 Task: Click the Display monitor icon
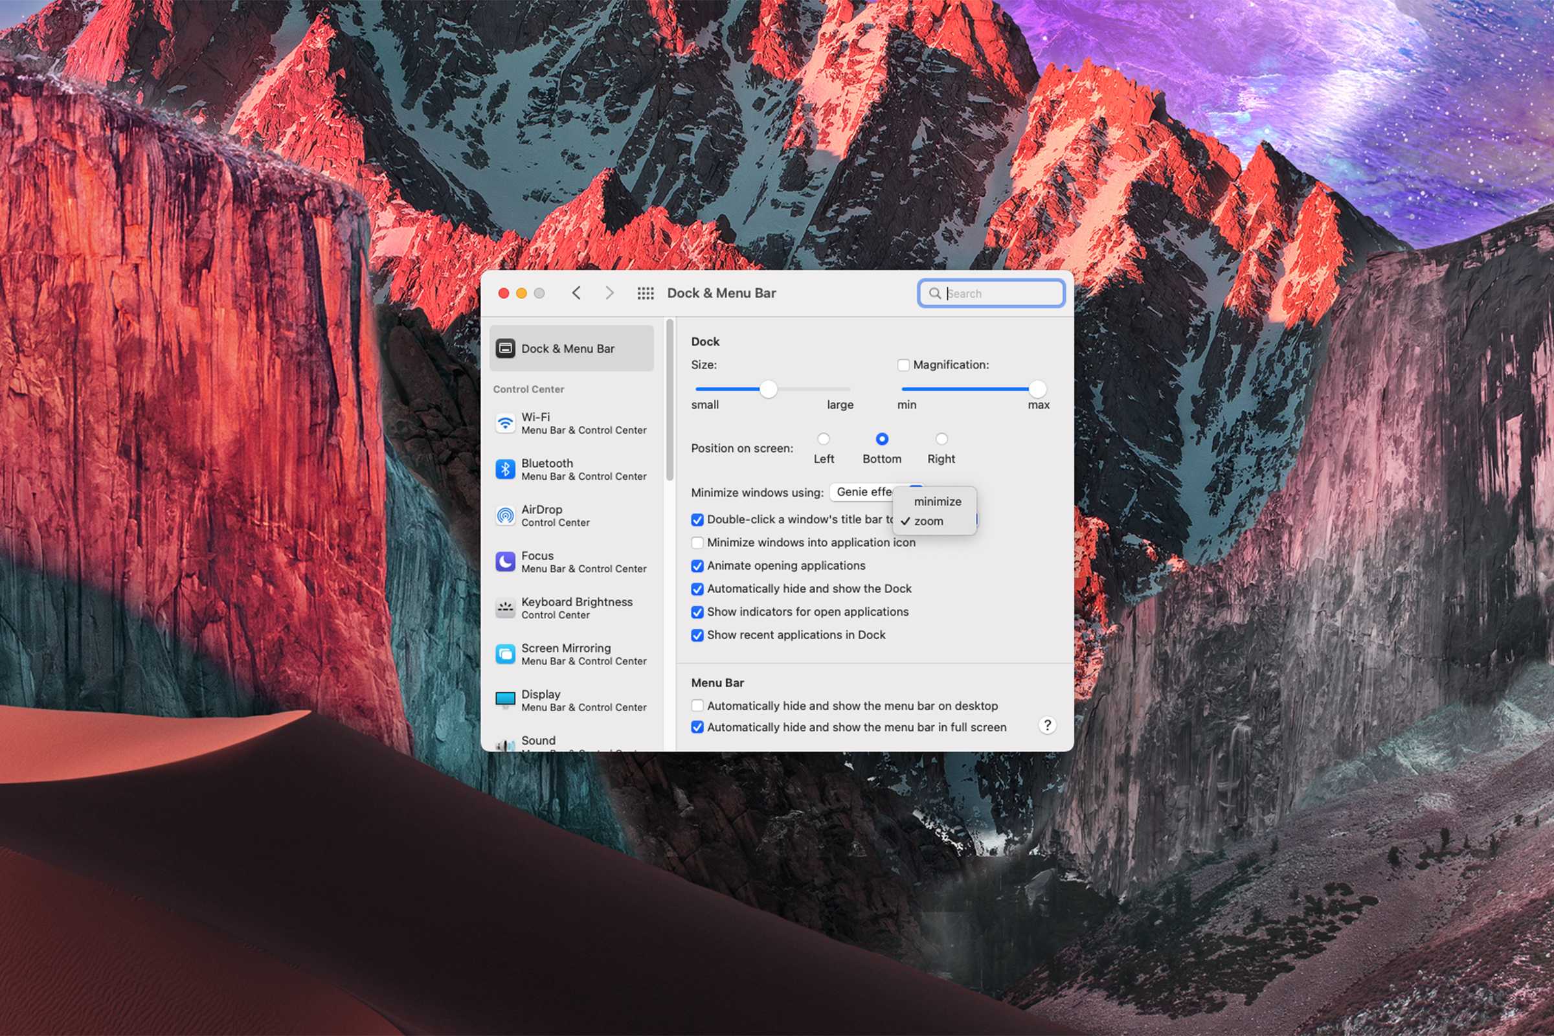tap(506, 700)
